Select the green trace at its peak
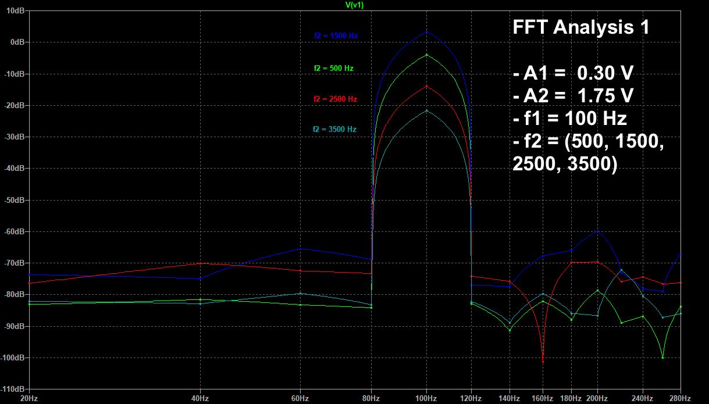Screen dimensions: 709x404 pyautogui.click(x=426, y=55)
